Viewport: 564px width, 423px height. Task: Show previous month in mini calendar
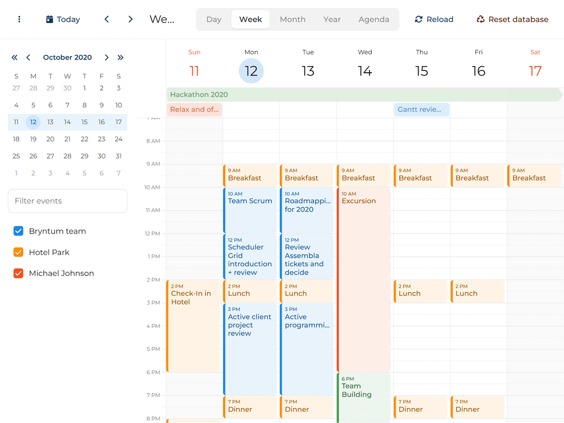(28, 57)
